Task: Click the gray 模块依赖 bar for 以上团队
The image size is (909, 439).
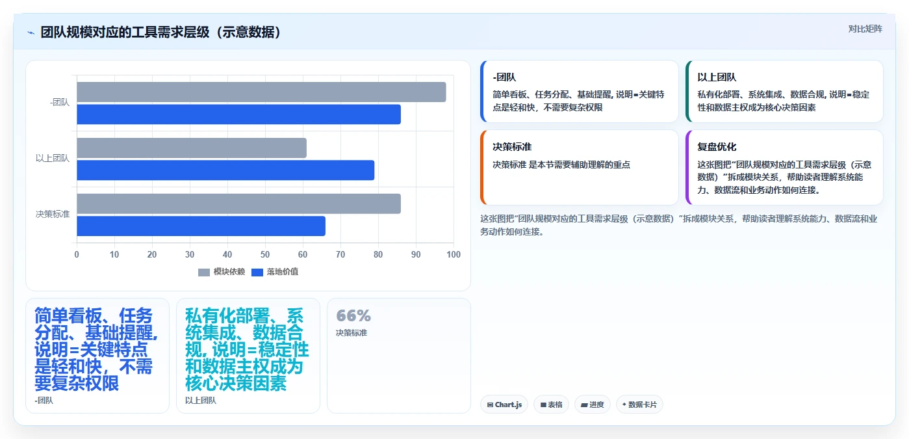Action: [x=192, y=148]
